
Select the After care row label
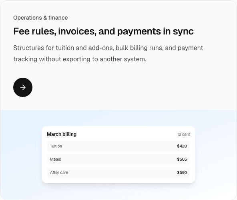tap(59, 173)
